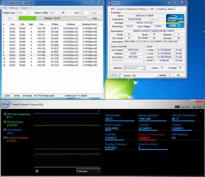
Task: Click the Show All monitor icon
Action: (x=177, y=107)
